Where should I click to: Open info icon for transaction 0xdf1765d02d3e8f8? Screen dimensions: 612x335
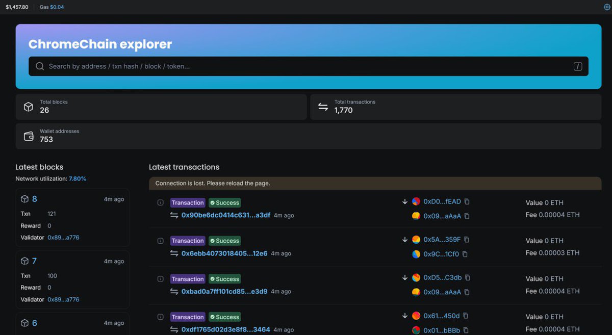tap(160, 317)
